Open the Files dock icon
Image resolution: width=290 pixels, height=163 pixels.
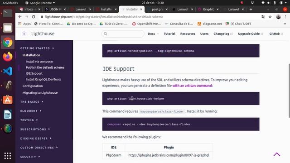click(x=8, y=28)
